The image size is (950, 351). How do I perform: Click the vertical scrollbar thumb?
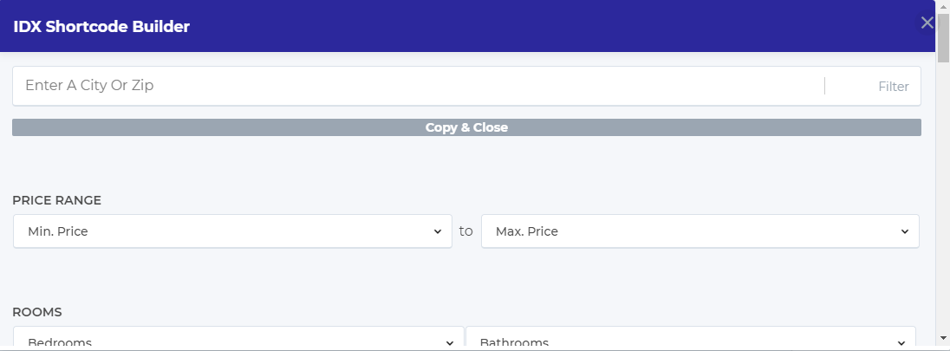click(x=943, y=37)
